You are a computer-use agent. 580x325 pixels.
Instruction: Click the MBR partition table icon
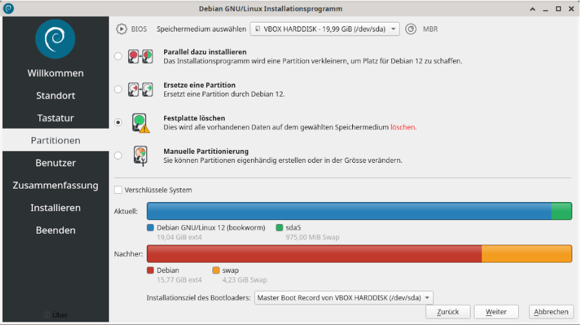tap(411, 29)
